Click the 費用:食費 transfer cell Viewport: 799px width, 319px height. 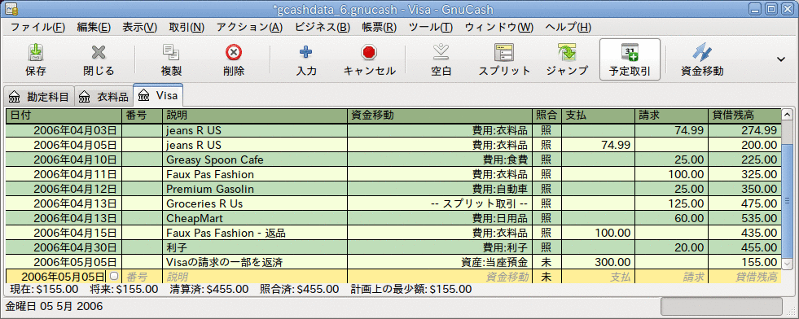click(x=439, y=159)
